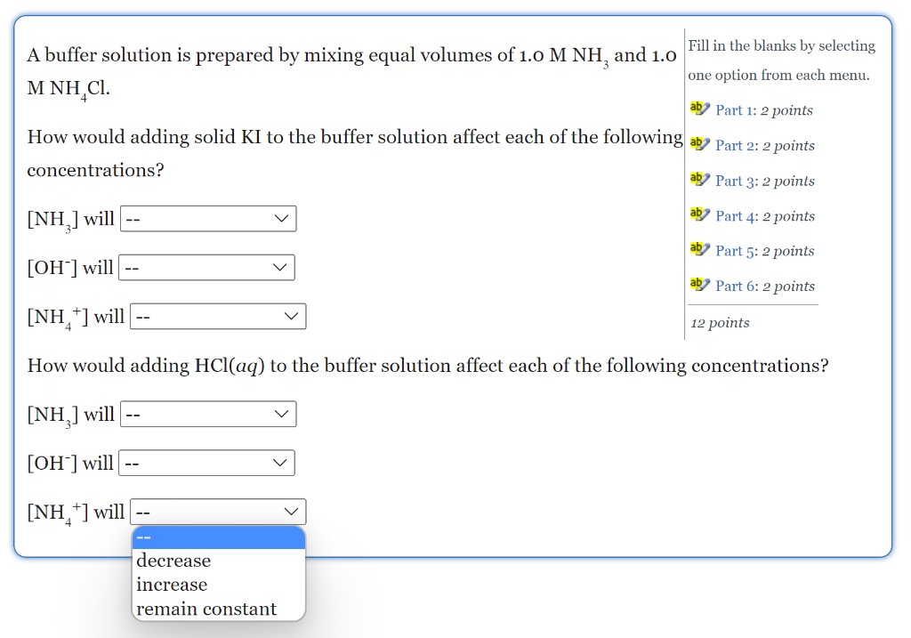This screenshot has height=638, width=911.
Task: Click the fill-in-blank pencil icon beside Part 5
Action: pyautogui.click(x=697, y=247)
